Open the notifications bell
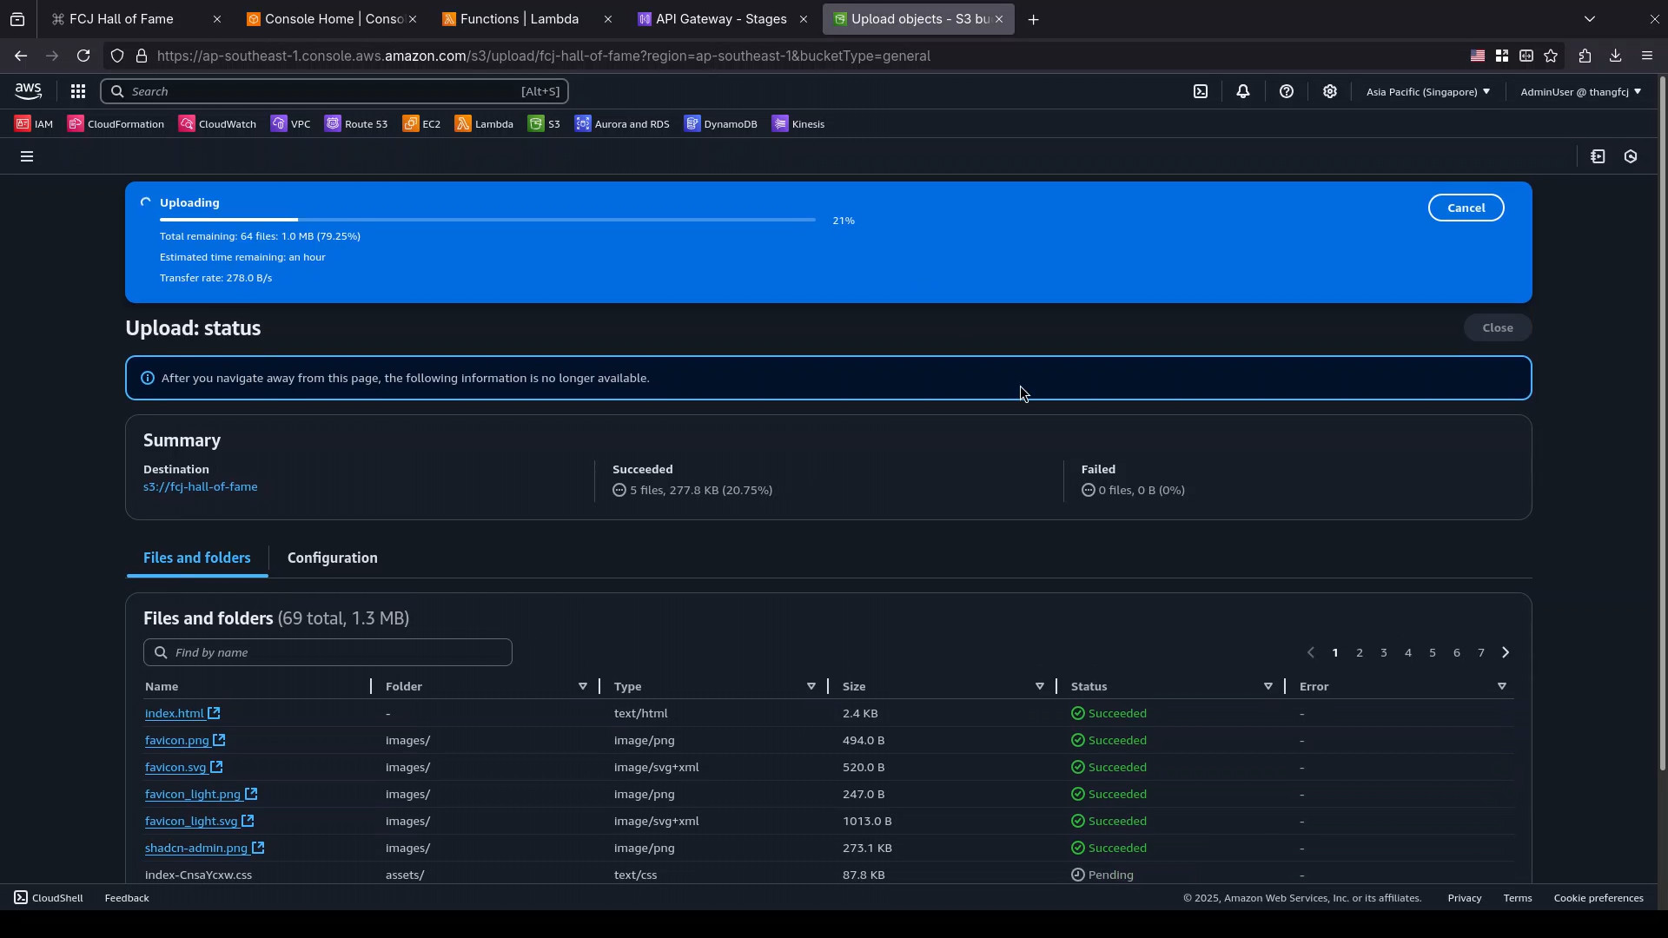This screenshot has height=938, width=1668. tap(1243, 91)
